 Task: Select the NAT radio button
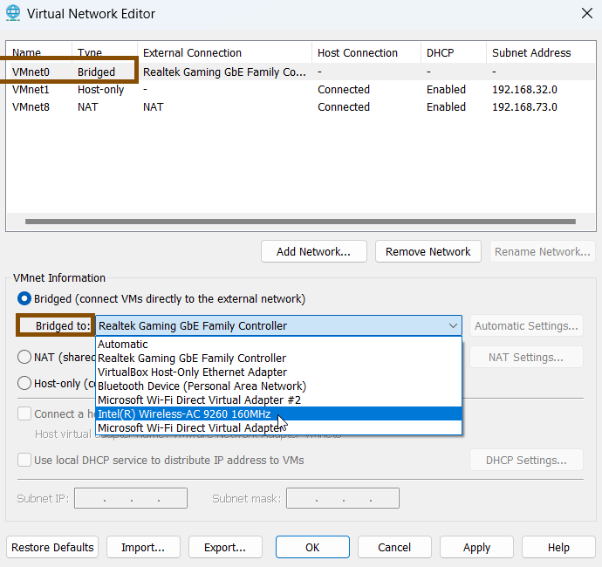(x=24, y=357)
